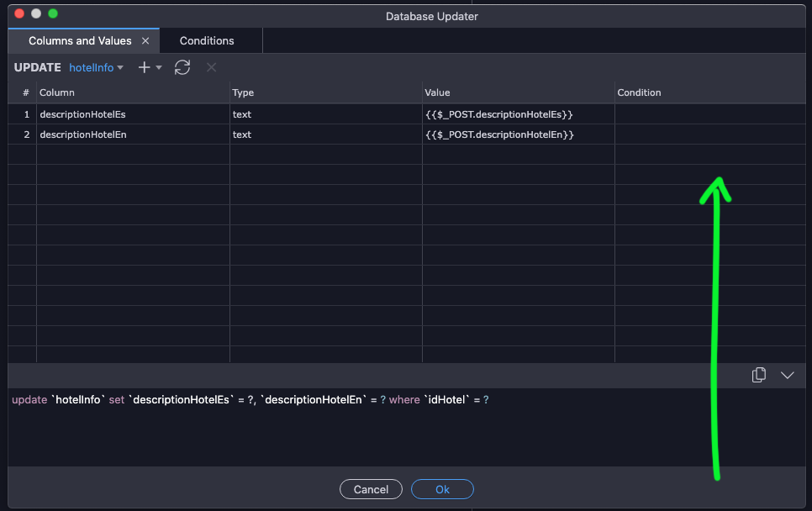Click the SQL update query text

click(x=250, y=400)
